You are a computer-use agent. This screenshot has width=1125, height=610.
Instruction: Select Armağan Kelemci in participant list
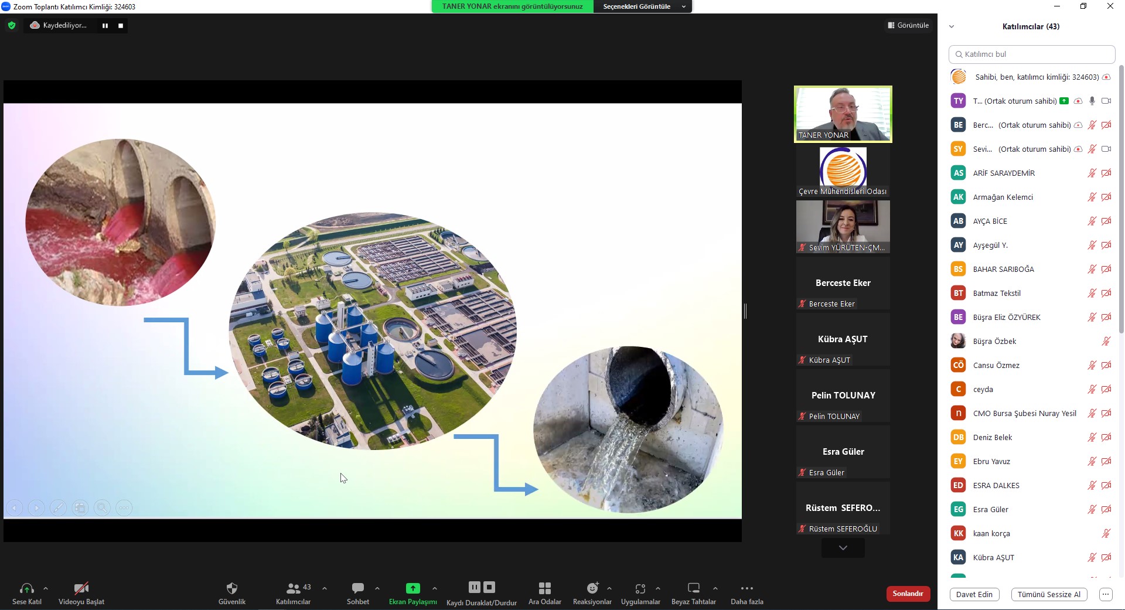point(1003,197)
